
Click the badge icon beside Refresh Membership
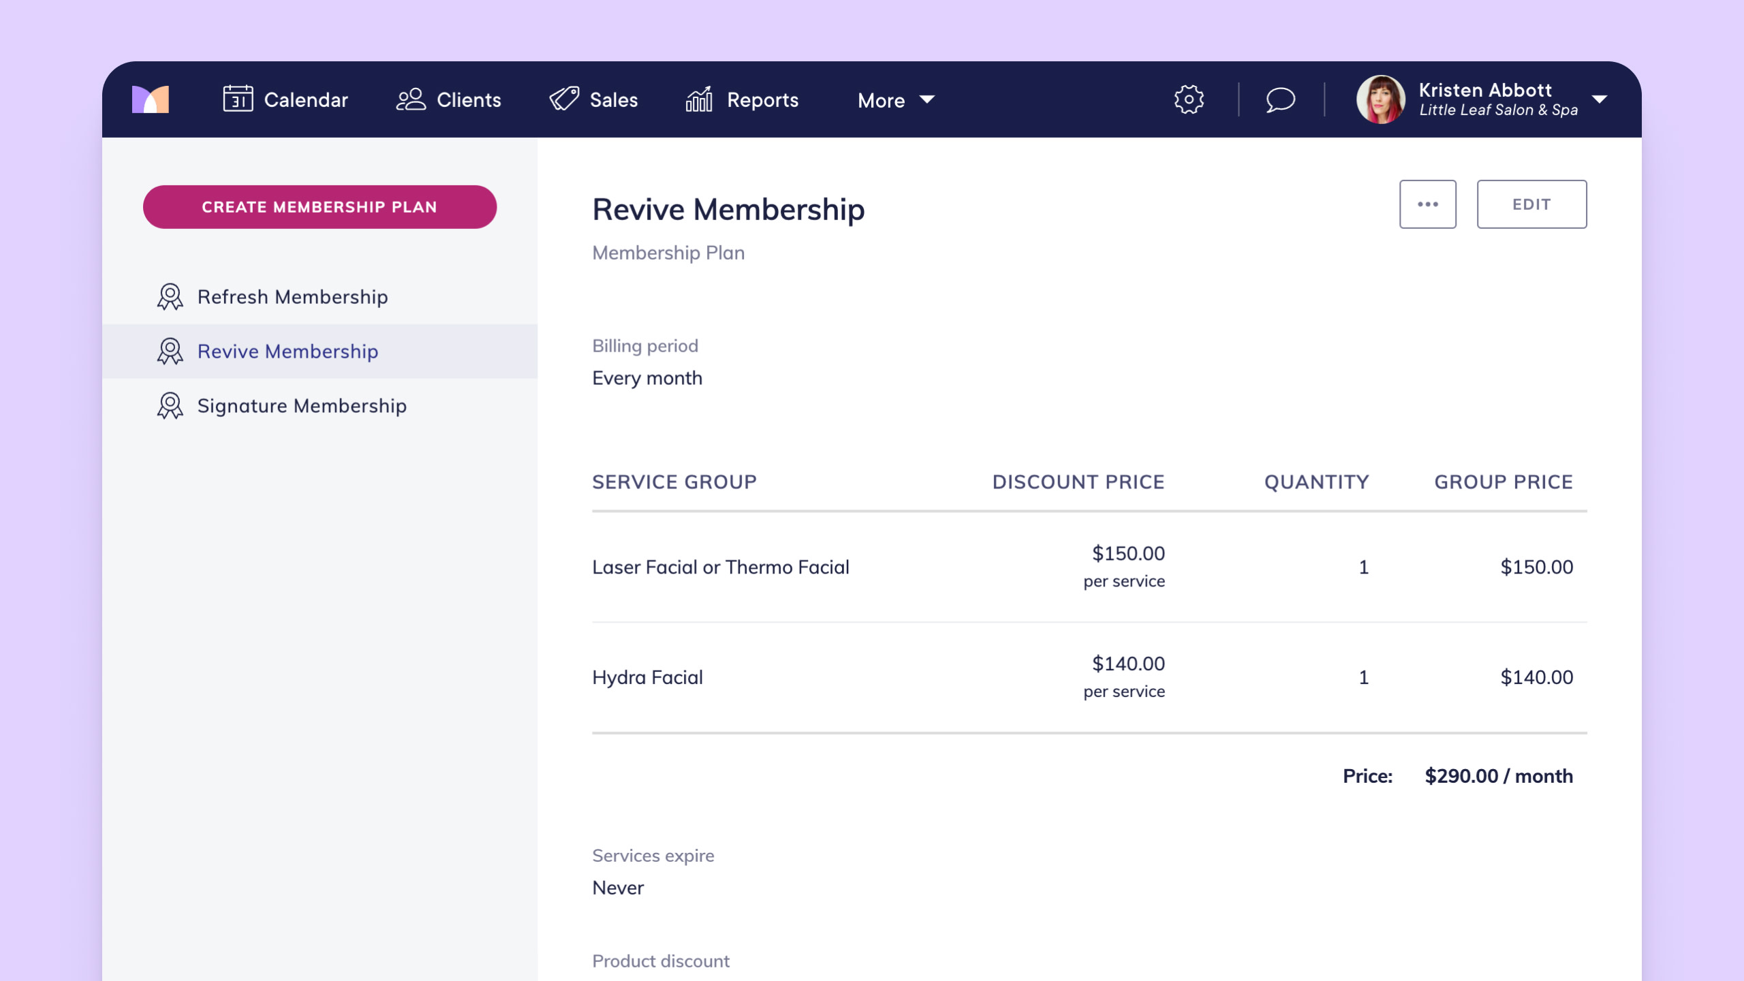tap(169, 296)
